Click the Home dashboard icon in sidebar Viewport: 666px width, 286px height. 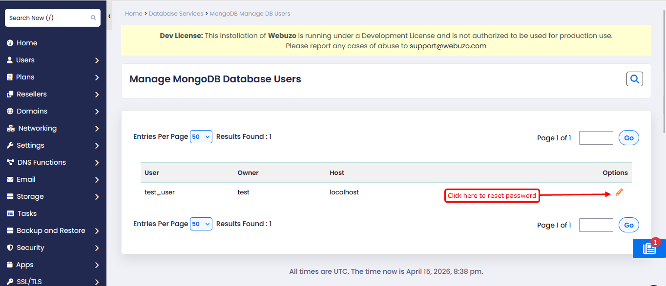[10, 43]
